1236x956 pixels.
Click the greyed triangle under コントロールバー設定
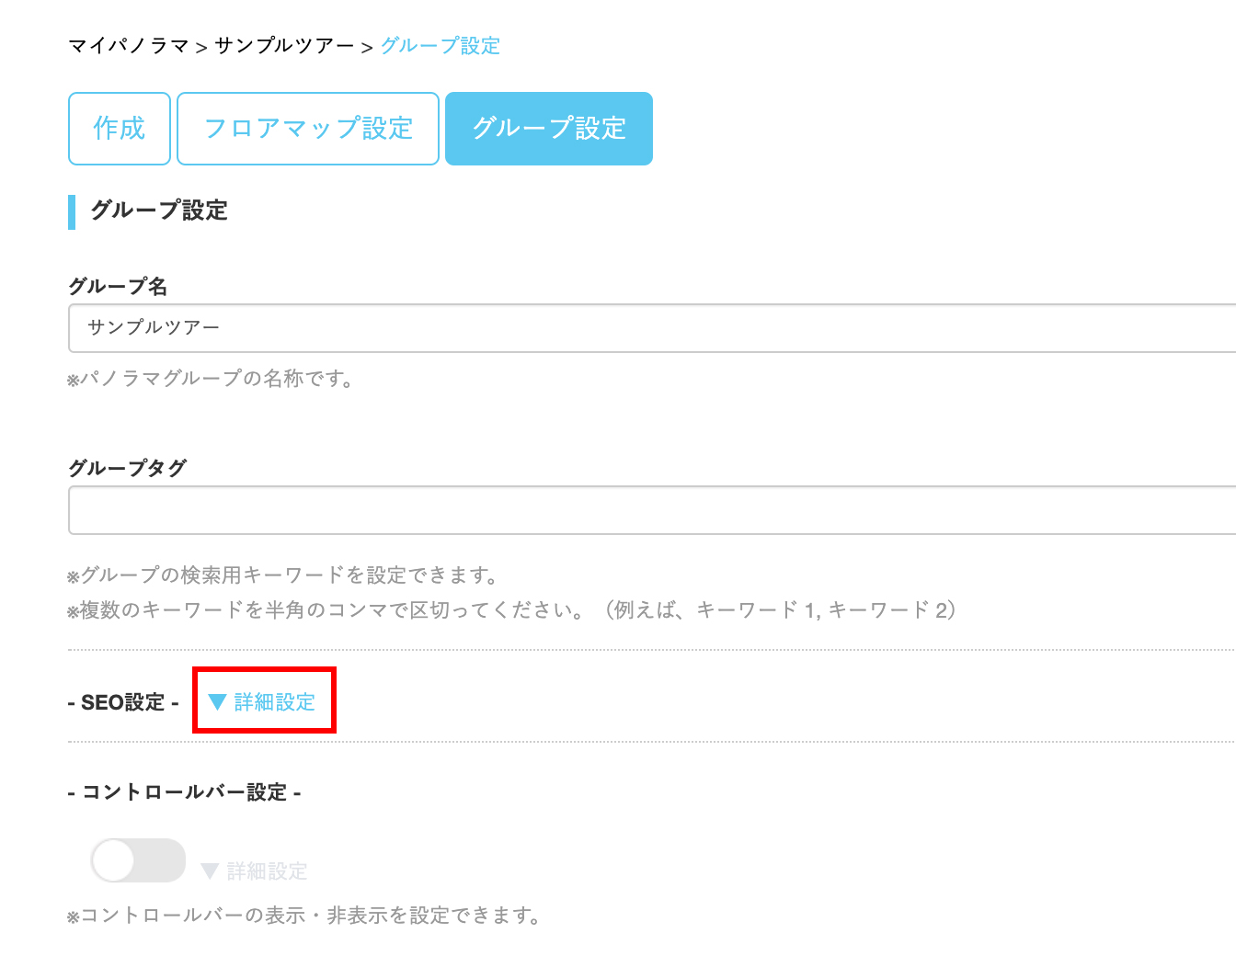click(210, 871)
